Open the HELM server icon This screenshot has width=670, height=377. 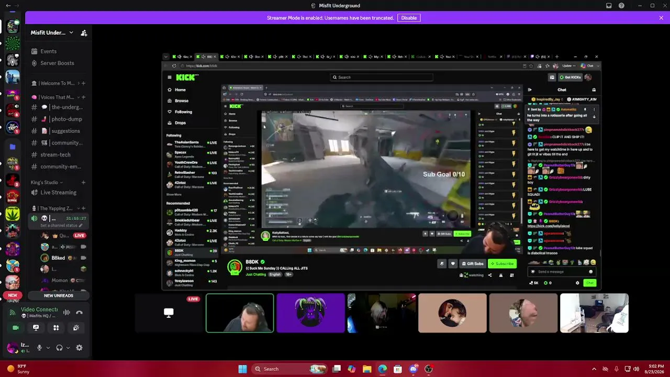[x=13, y=163]
